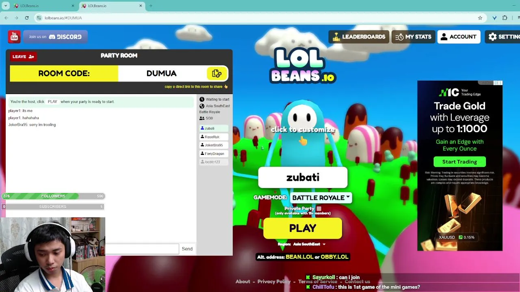
Task: Click the streamer webcam thumbnail
Action: 53,255
